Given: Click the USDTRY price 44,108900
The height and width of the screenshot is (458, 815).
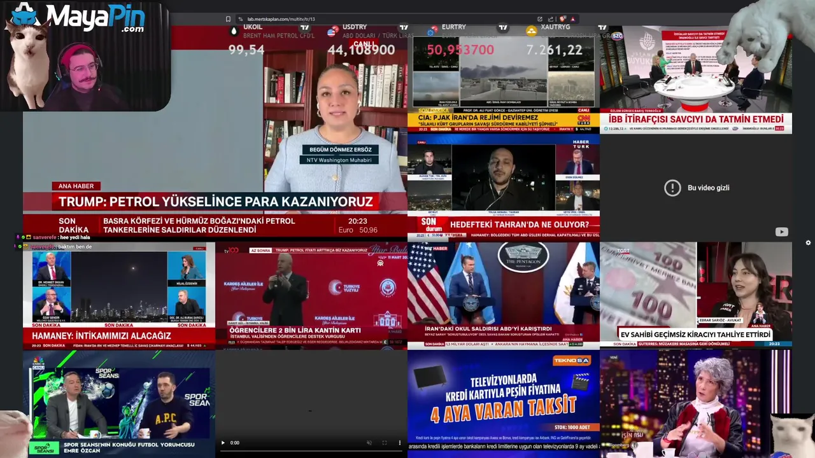Looking at the screenshot, I should coord(361,50).
